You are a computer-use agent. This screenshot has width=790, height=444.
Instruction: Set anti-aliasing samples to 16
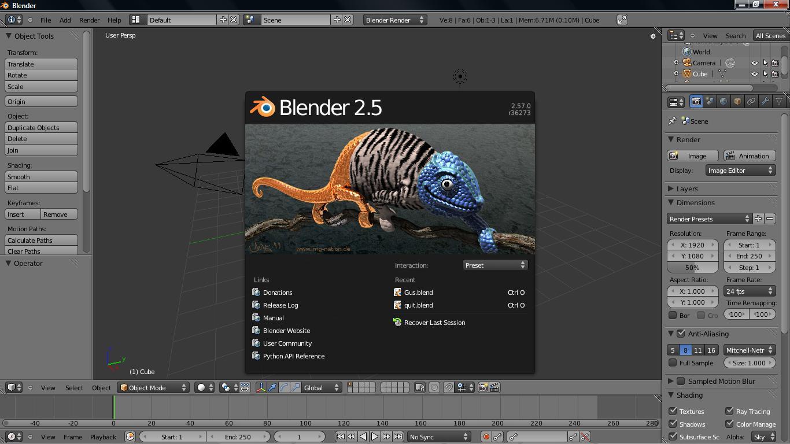coord(711,350)
